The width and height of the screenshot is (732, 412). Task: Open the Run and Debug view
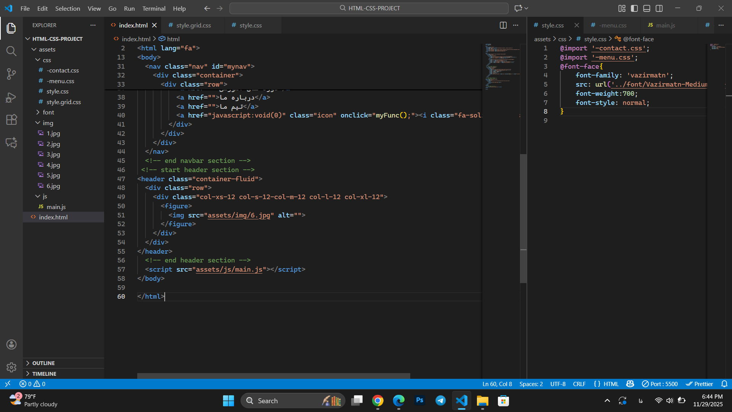[x=11, y=97]
